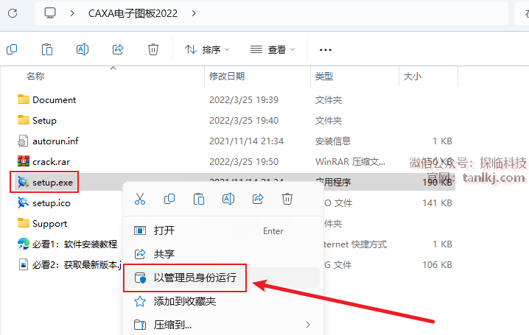Click the refresh icon in address bar
The width and height of the screenshot is (529, 335).
click(13, 13)
